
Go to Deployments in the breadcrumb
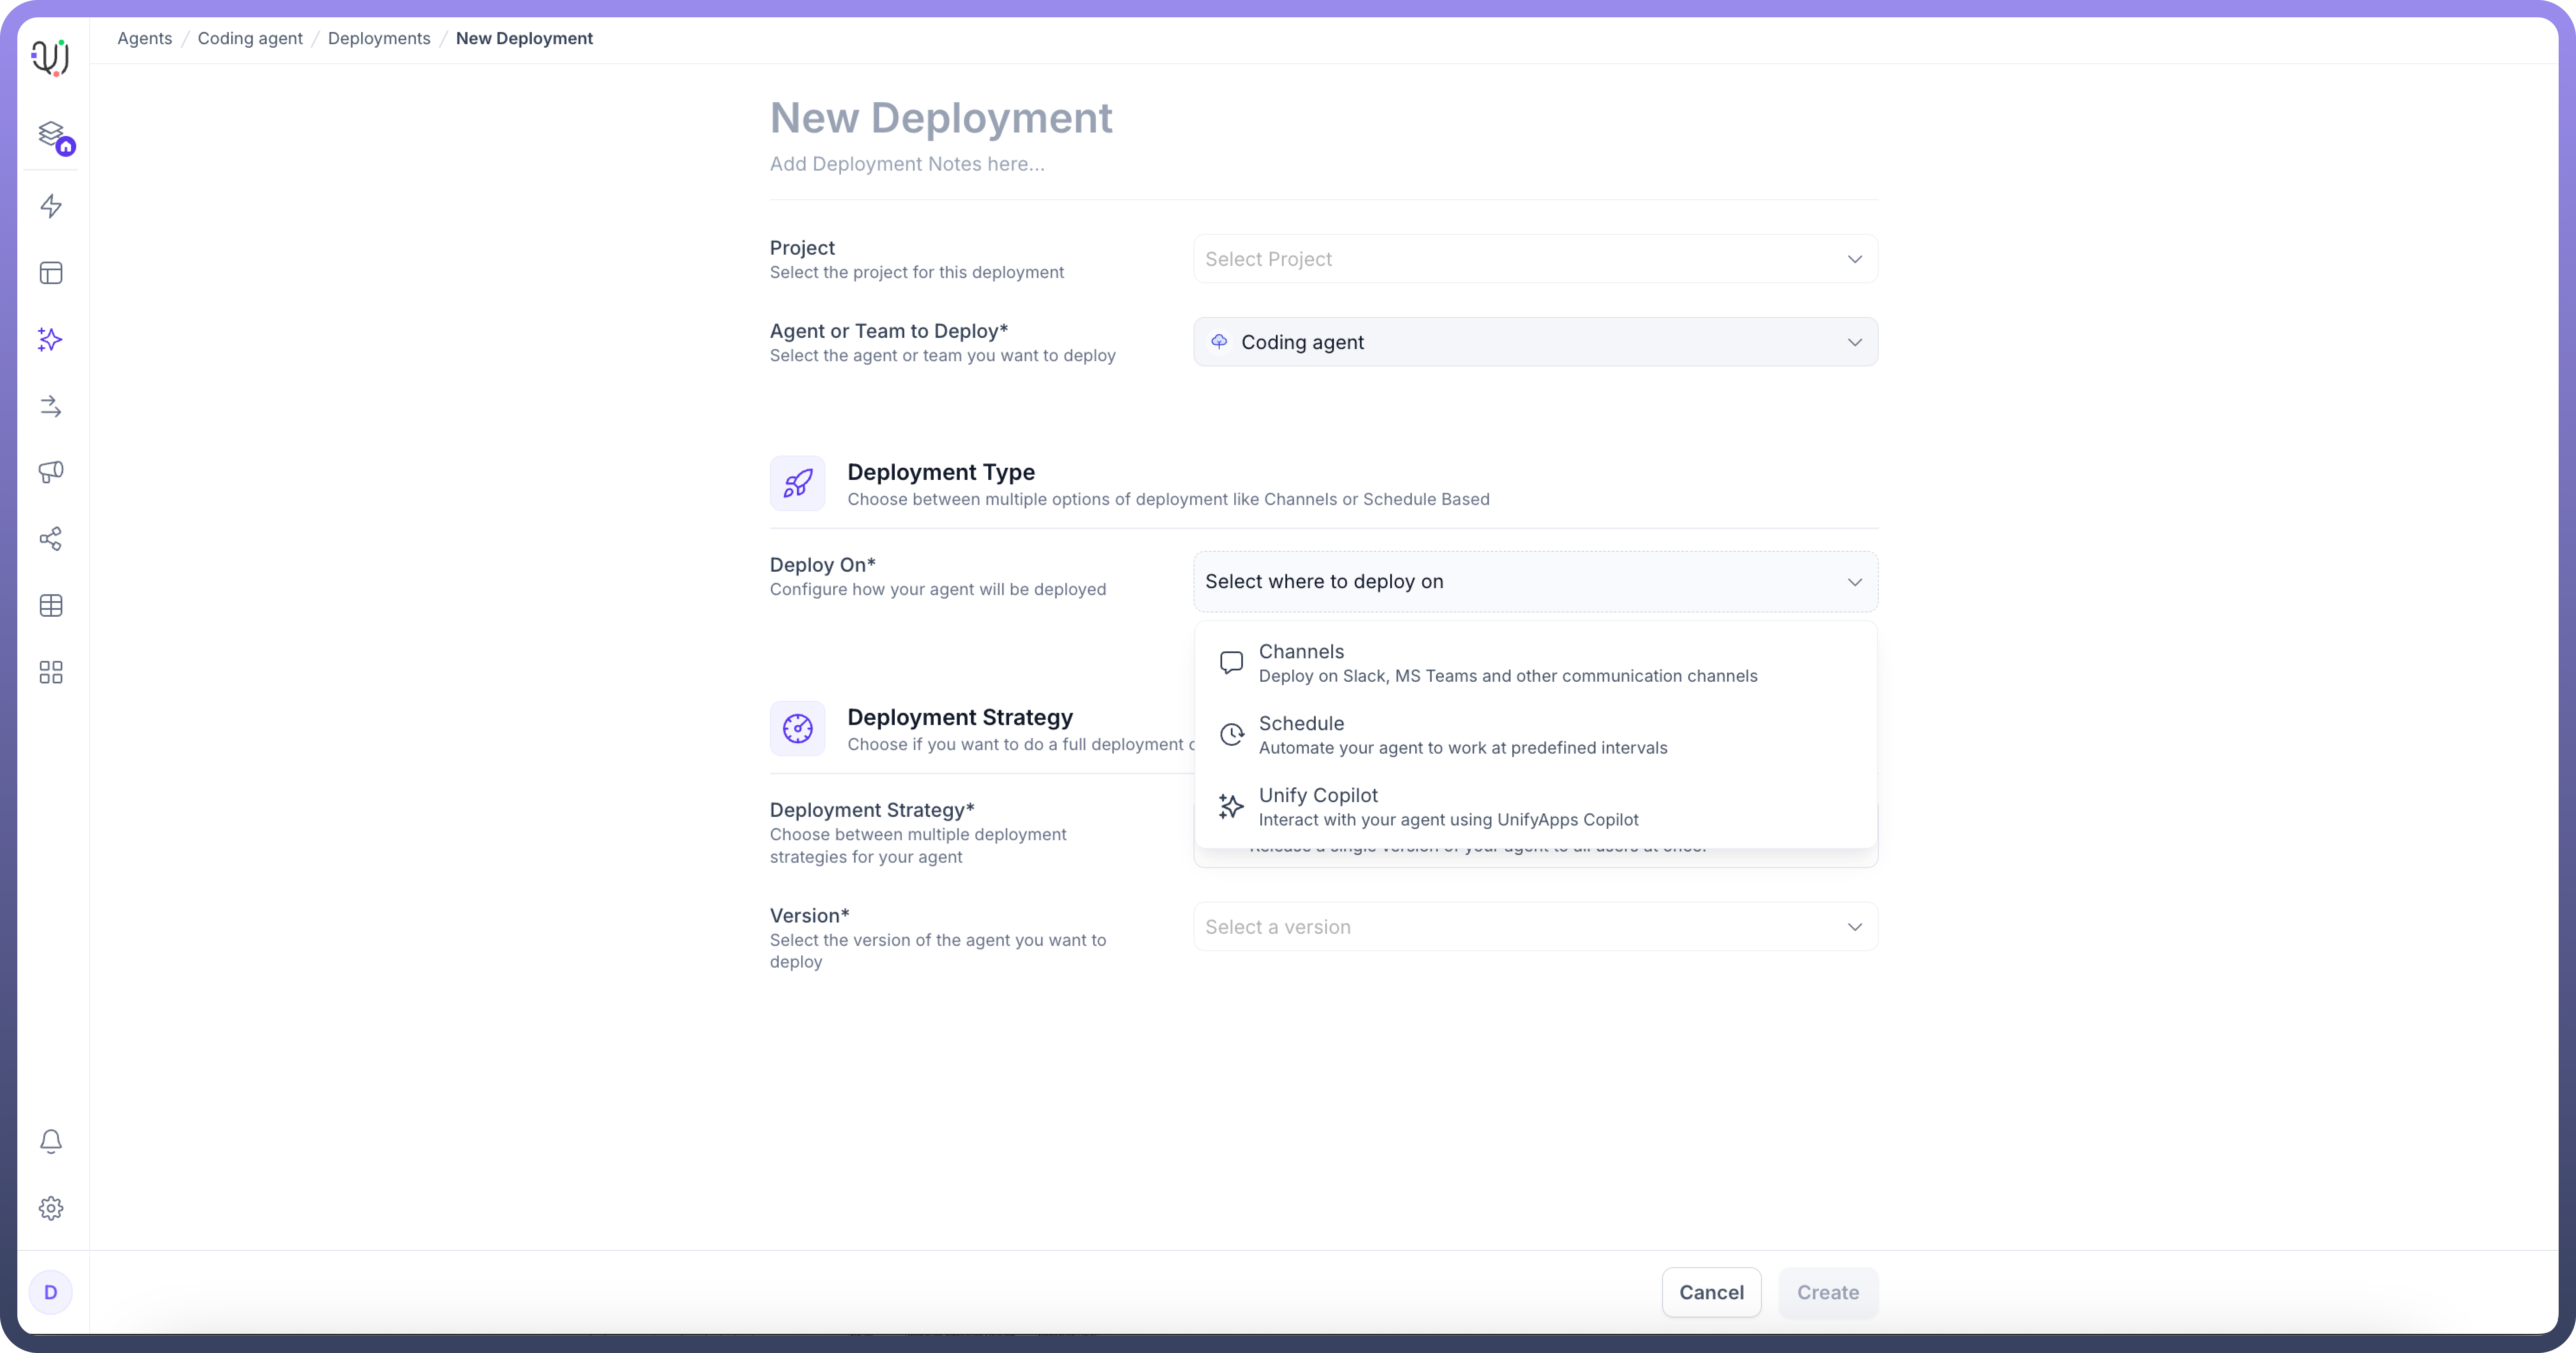(x=379, y=38)
